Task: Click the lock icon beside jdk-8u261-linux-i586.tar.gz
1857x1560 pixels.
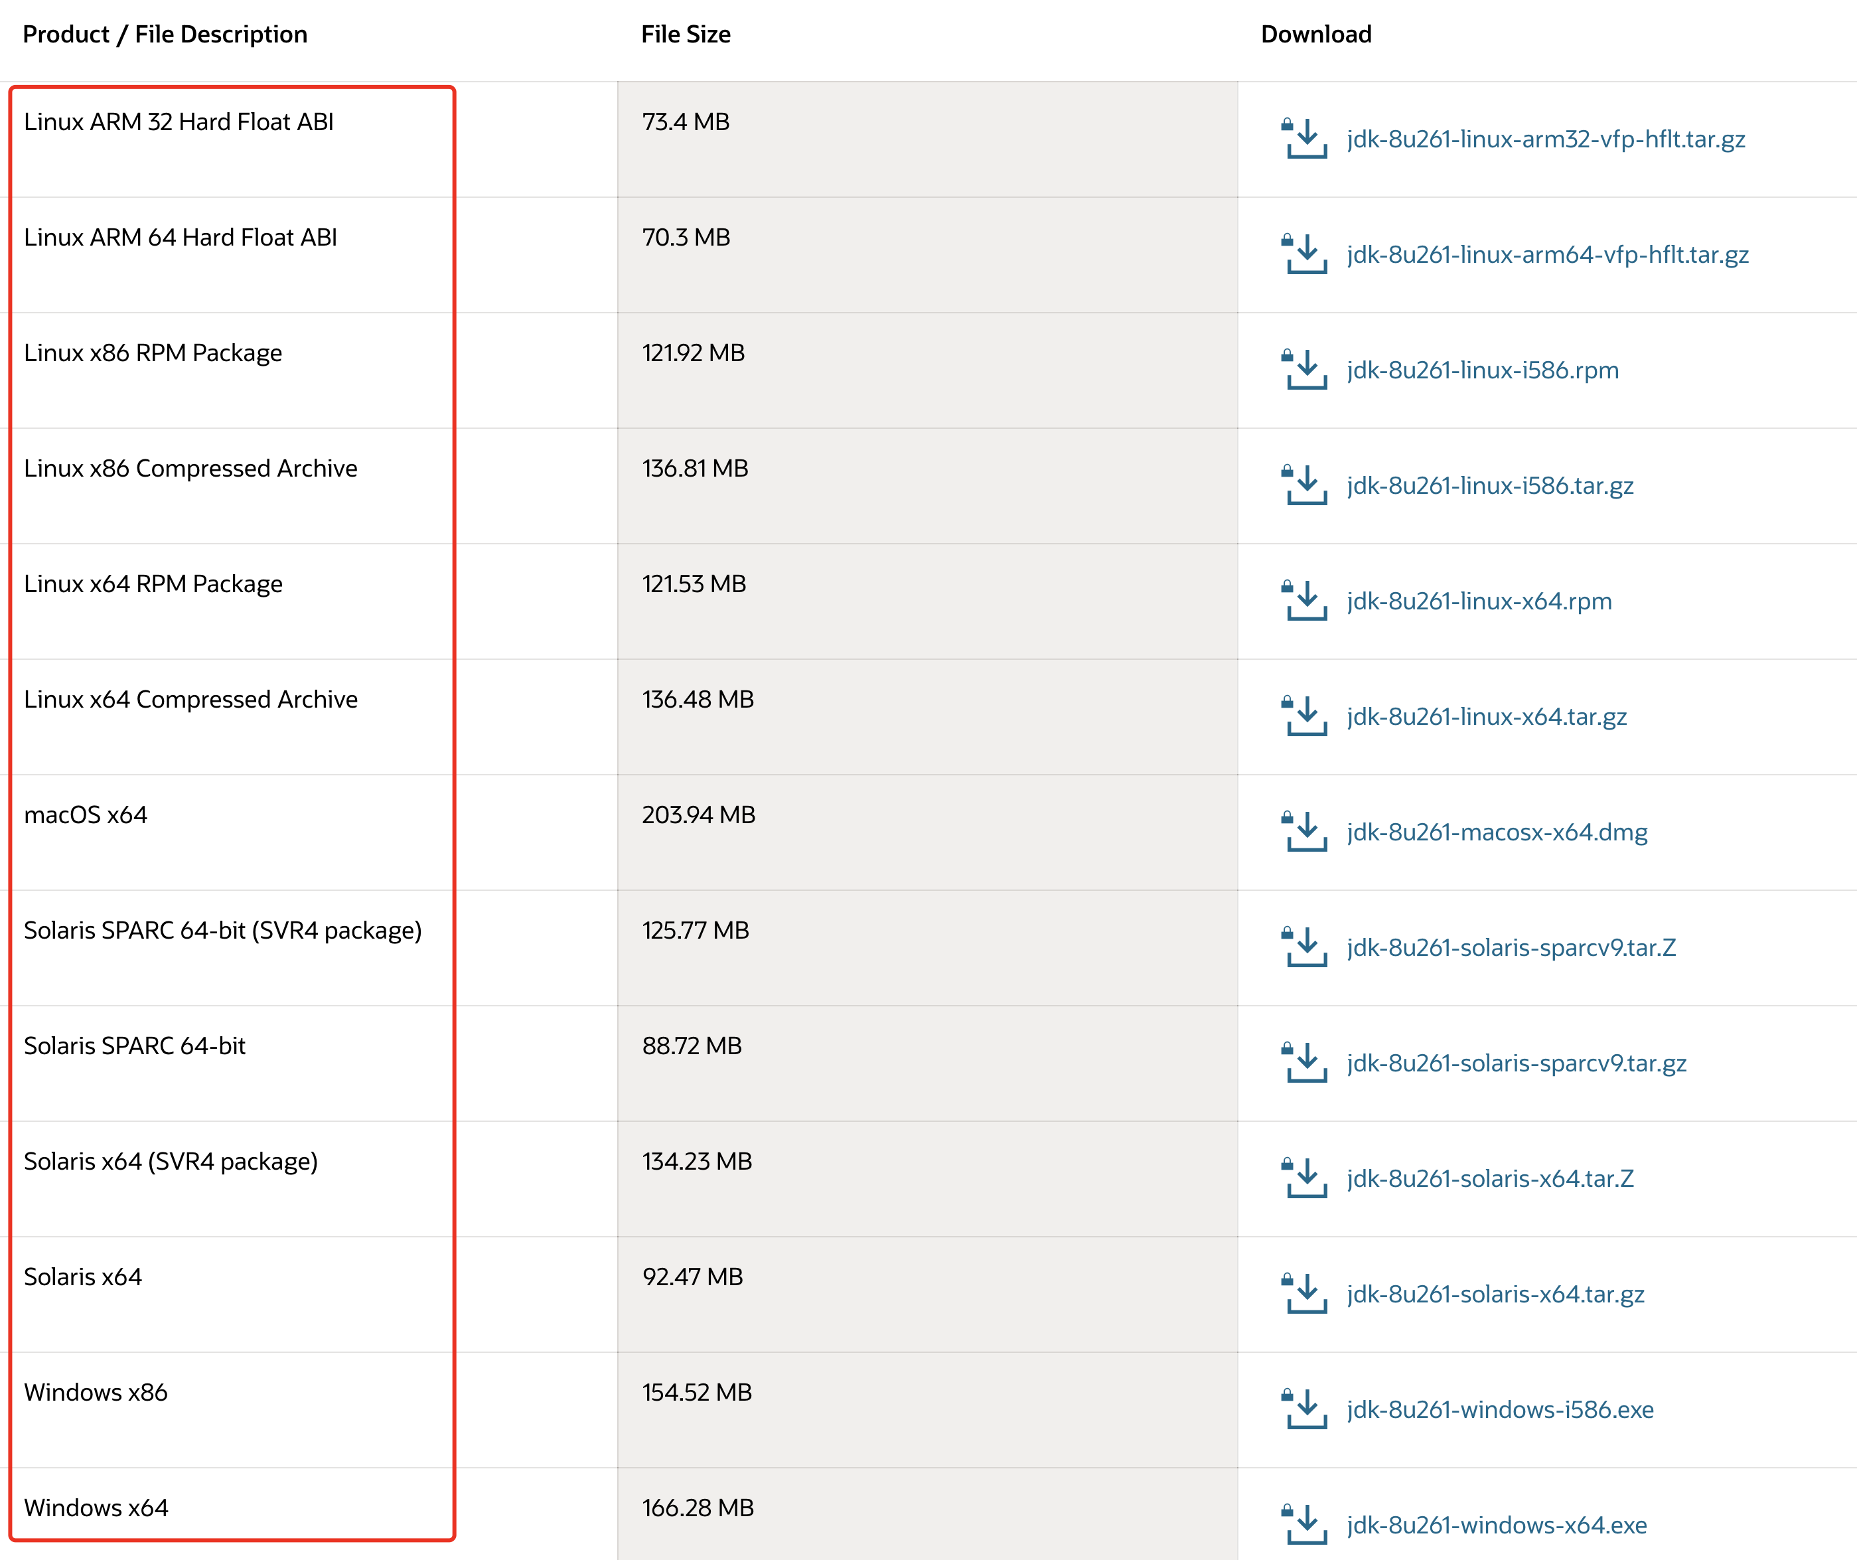Action: coord(1288,472)
